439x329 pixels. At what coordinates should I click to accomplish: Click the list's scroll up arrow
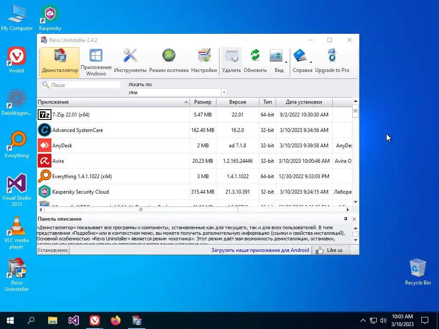[x=355, y=101]
